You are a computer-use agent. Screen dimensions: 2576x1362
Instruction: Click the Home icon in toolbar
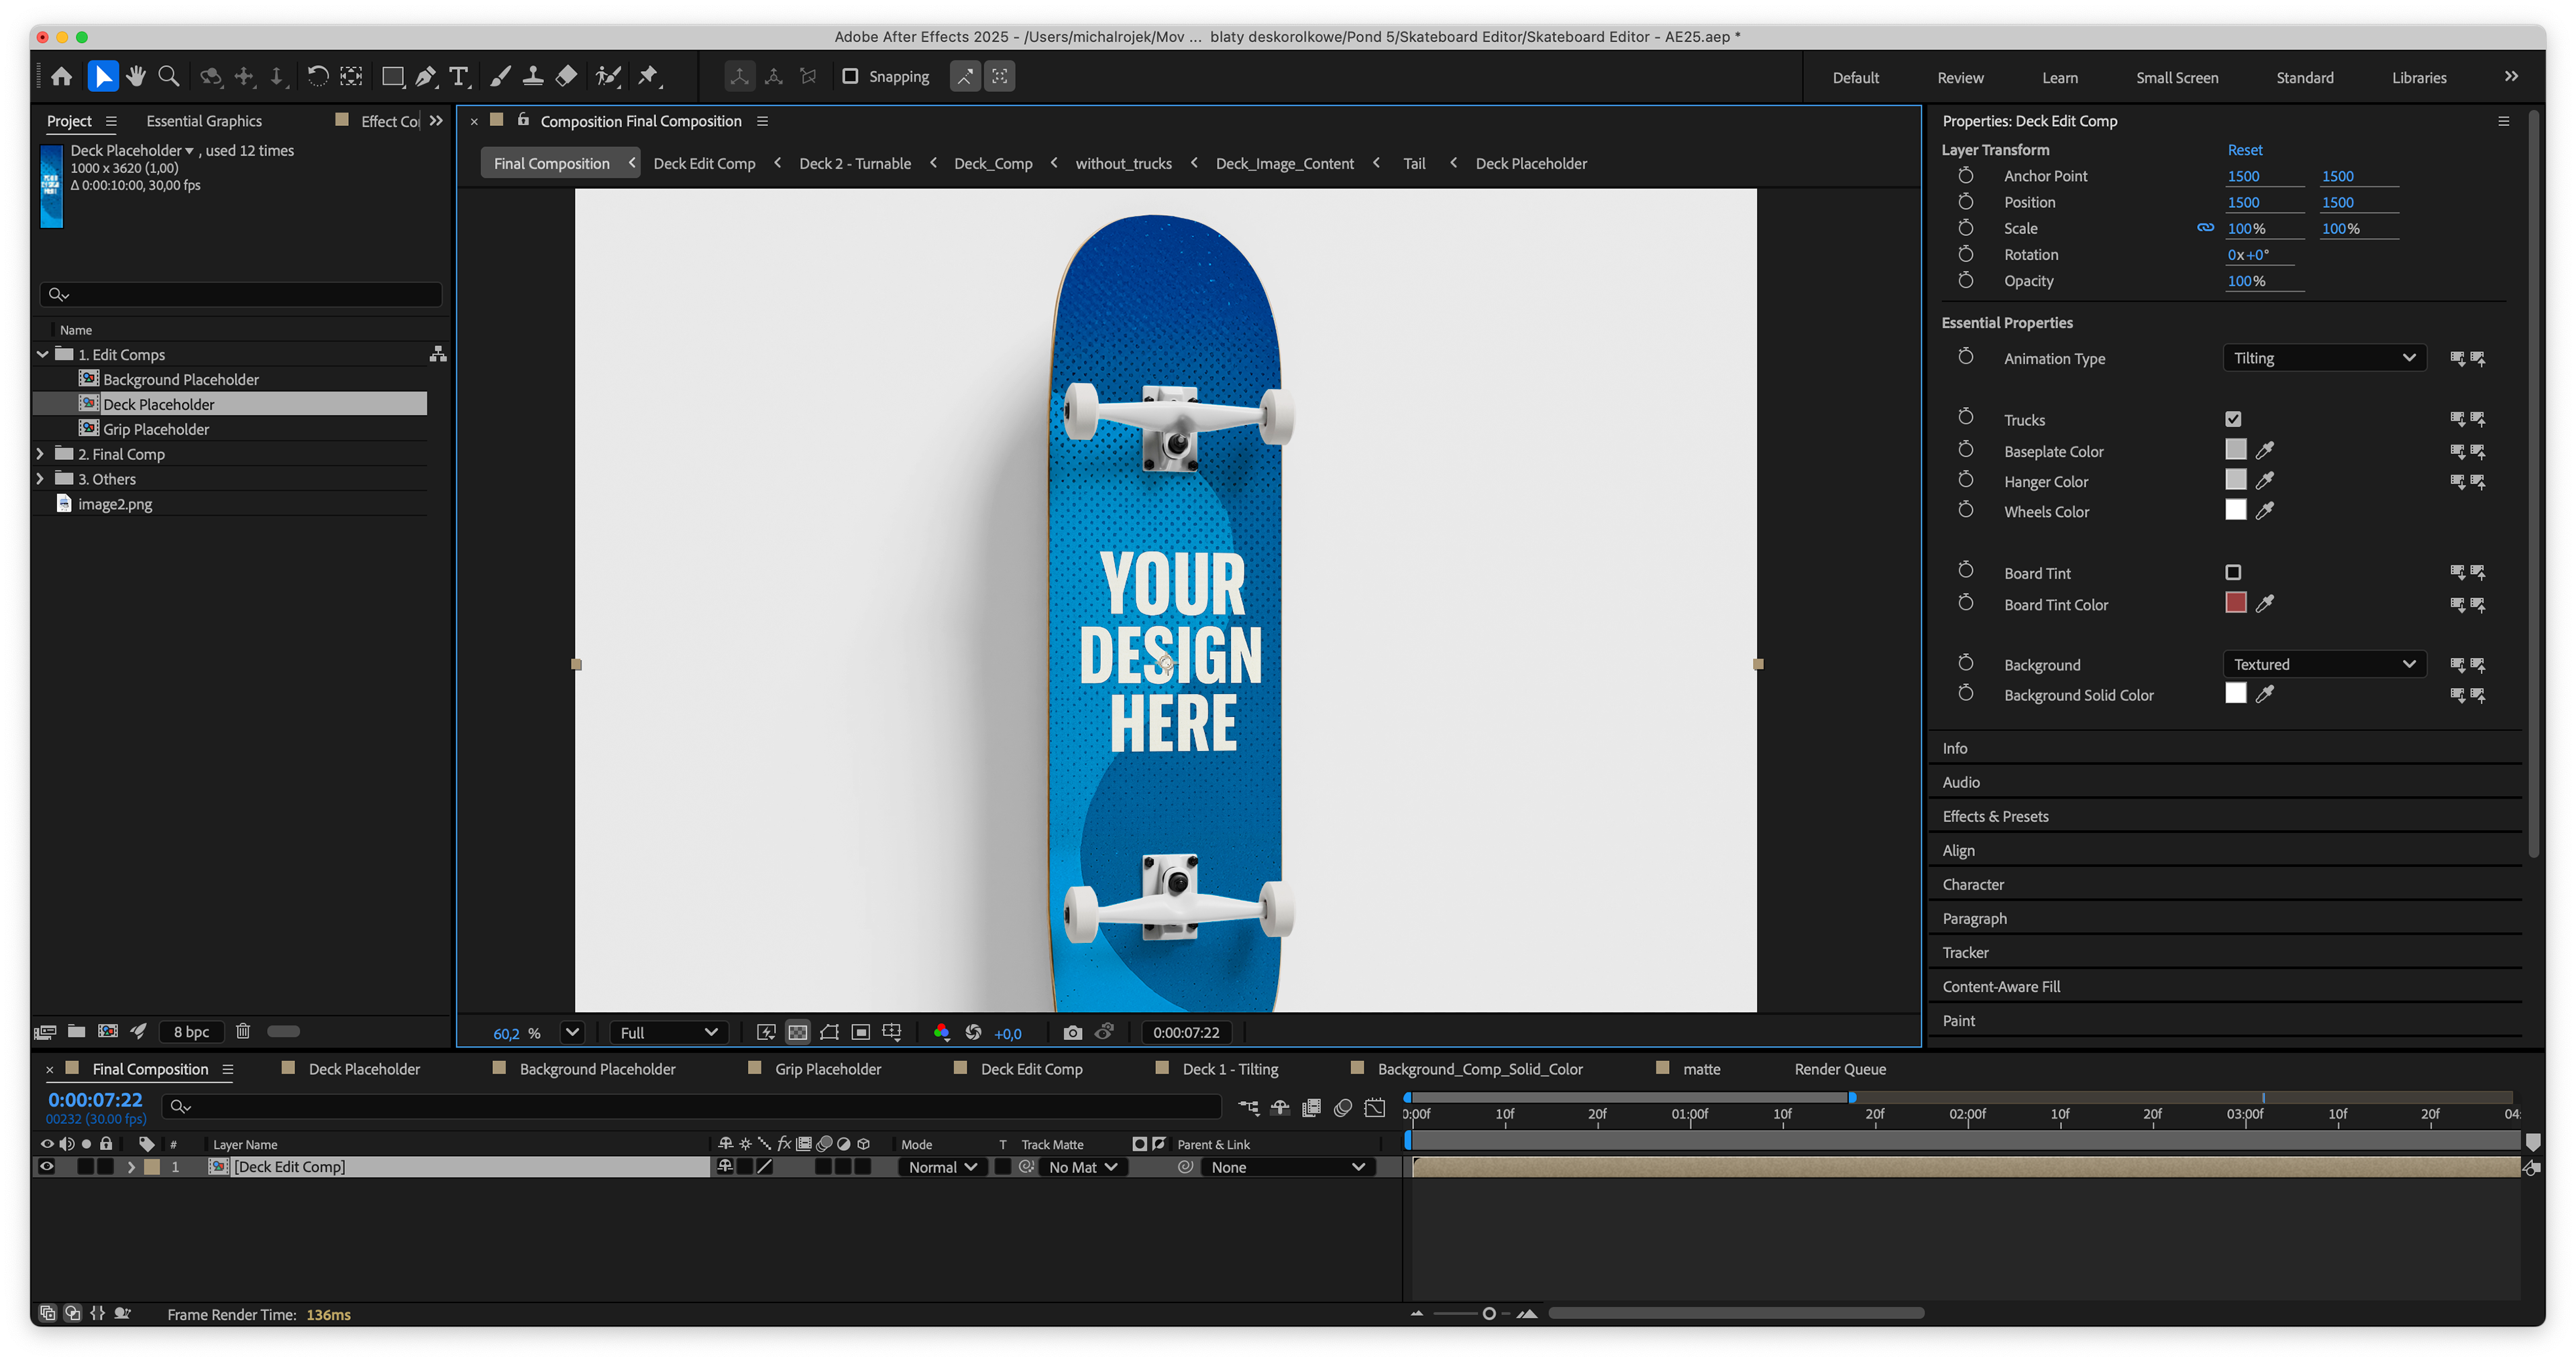coord(62,76)
